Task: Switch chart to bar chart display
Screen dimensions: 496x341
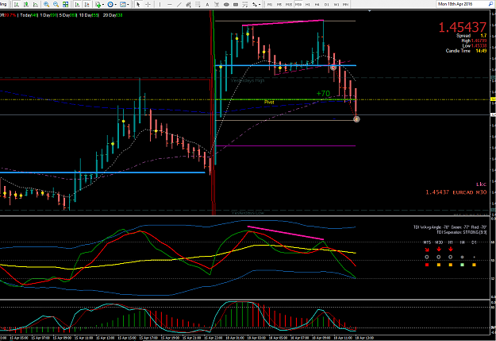Action: 17,5
